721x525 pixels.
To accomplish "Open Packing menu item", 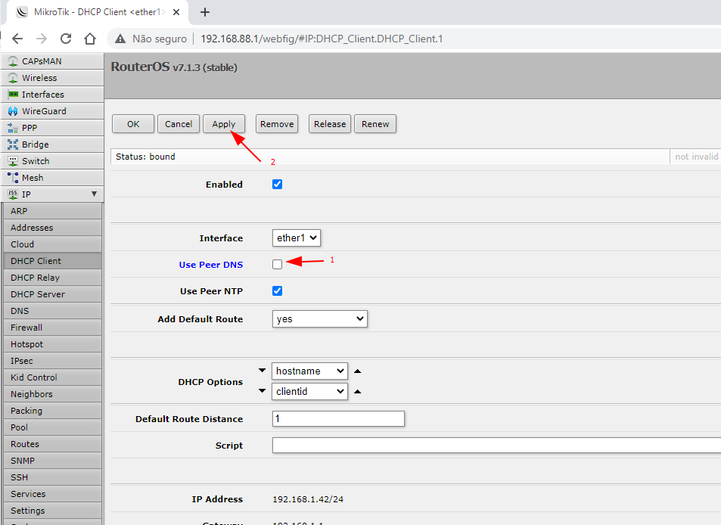I will [52, 411].
